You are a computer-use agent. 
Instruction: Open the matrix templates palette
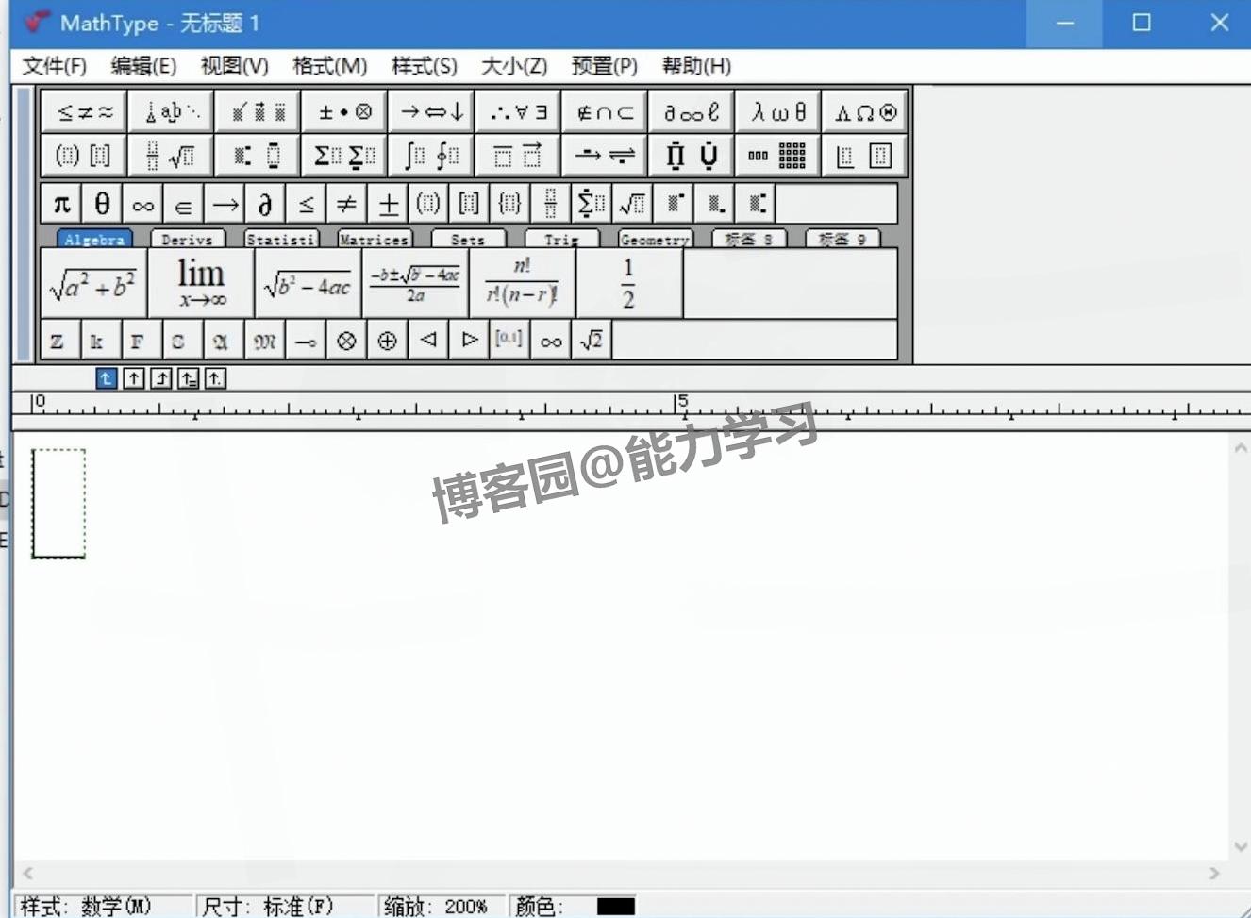tap(778, 156)
